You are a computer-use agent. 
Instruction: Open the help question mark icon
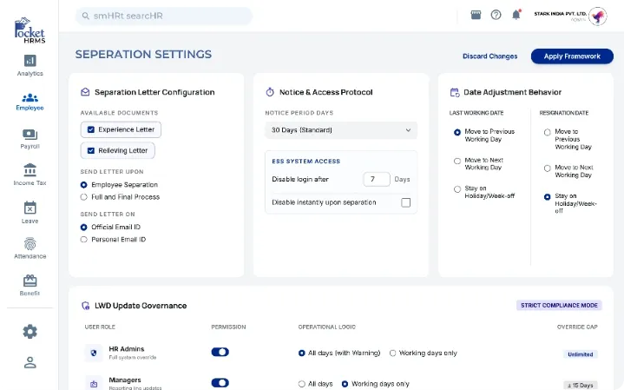tap(496, 15)
